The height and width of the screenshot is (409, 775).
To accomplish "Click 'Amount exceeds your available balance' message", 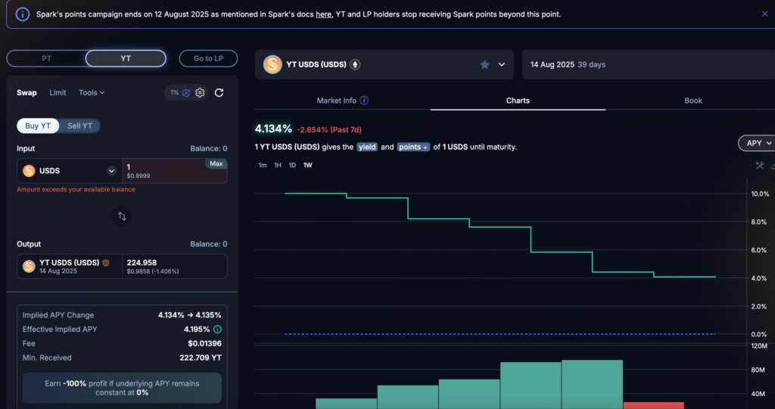I will click(76, 189).
